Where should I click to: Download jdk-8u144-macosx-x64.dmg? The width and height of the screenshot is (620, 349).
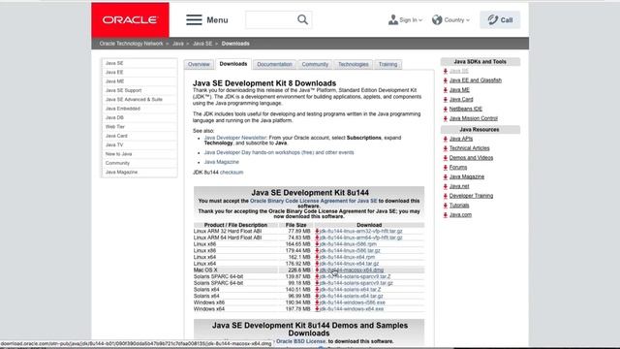[x=352, y=270]
